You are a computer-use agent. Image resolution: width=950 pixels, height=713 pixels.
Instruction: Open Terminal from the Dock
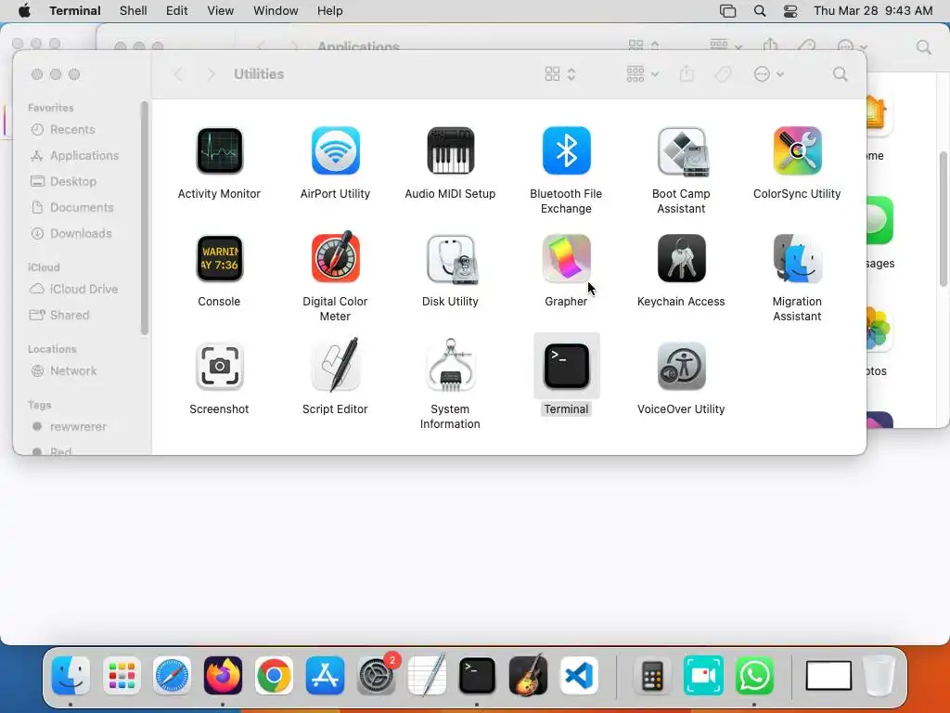click(478, 676)
